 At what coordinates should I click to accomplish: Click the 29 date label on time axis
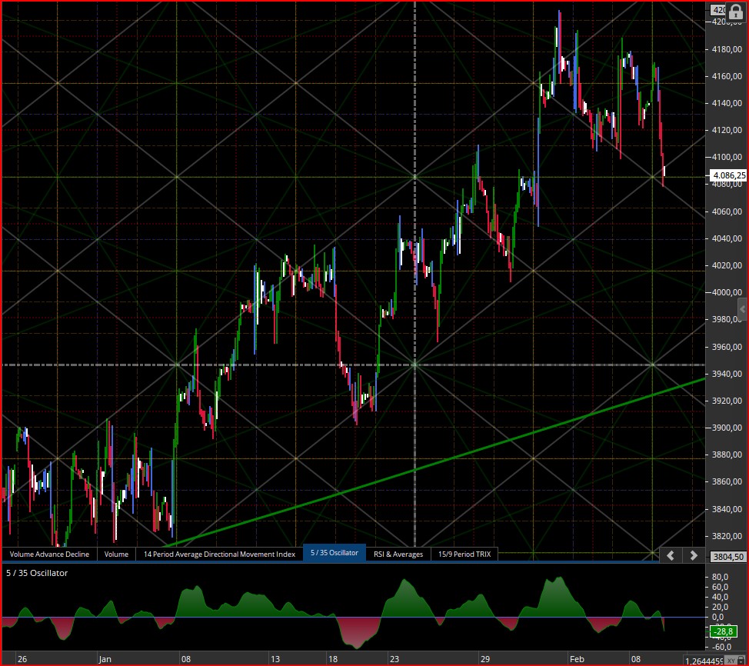pyautogui.click(x=484, y=659)
